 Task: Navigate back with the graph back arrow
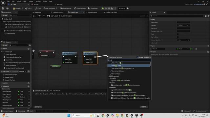click(39, 16)
